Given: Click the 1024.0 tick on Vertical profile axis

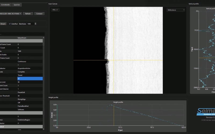Looking at the screenshot, I should coord(196,49).
